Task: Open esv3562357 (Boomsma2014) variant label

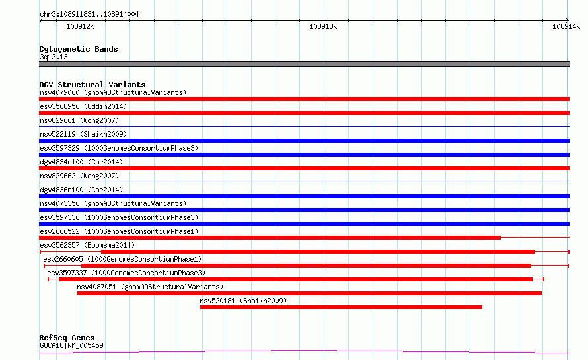Action: coord(87,245)
